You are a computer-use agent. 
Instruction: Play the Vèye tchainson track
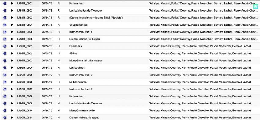coord(12,25)
